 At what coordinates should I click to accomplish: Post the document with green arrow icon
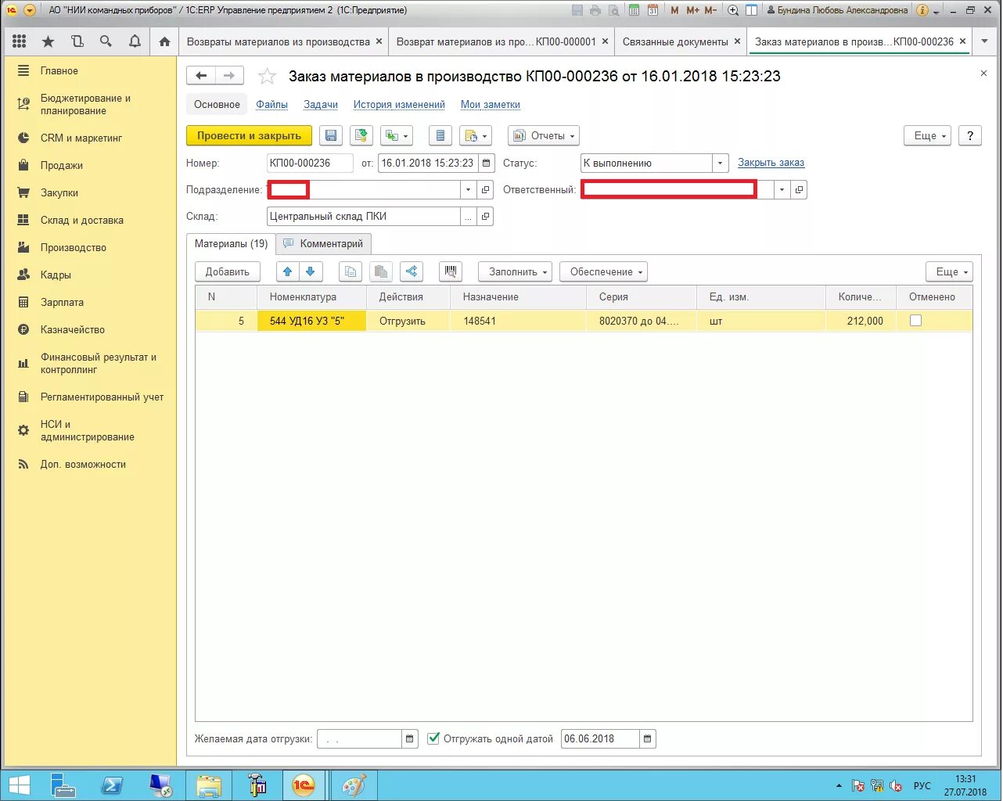point(361,136)
